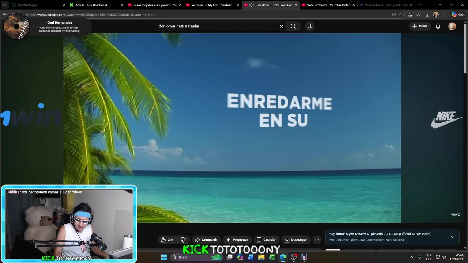
Task: Show hidden system tray icons chevron
Action: (x=411, y=257)
